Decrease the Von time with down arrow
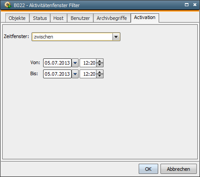Screen dimensions: 200x177 click(100, 65)
